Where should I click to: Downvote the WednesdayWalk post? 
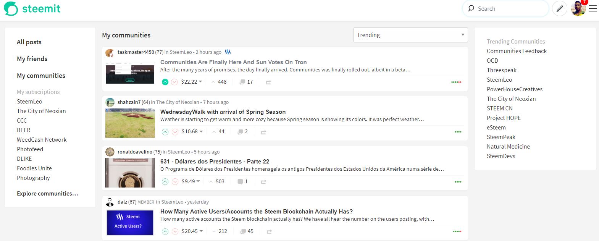pyautogui.click(x=175, y=132)
